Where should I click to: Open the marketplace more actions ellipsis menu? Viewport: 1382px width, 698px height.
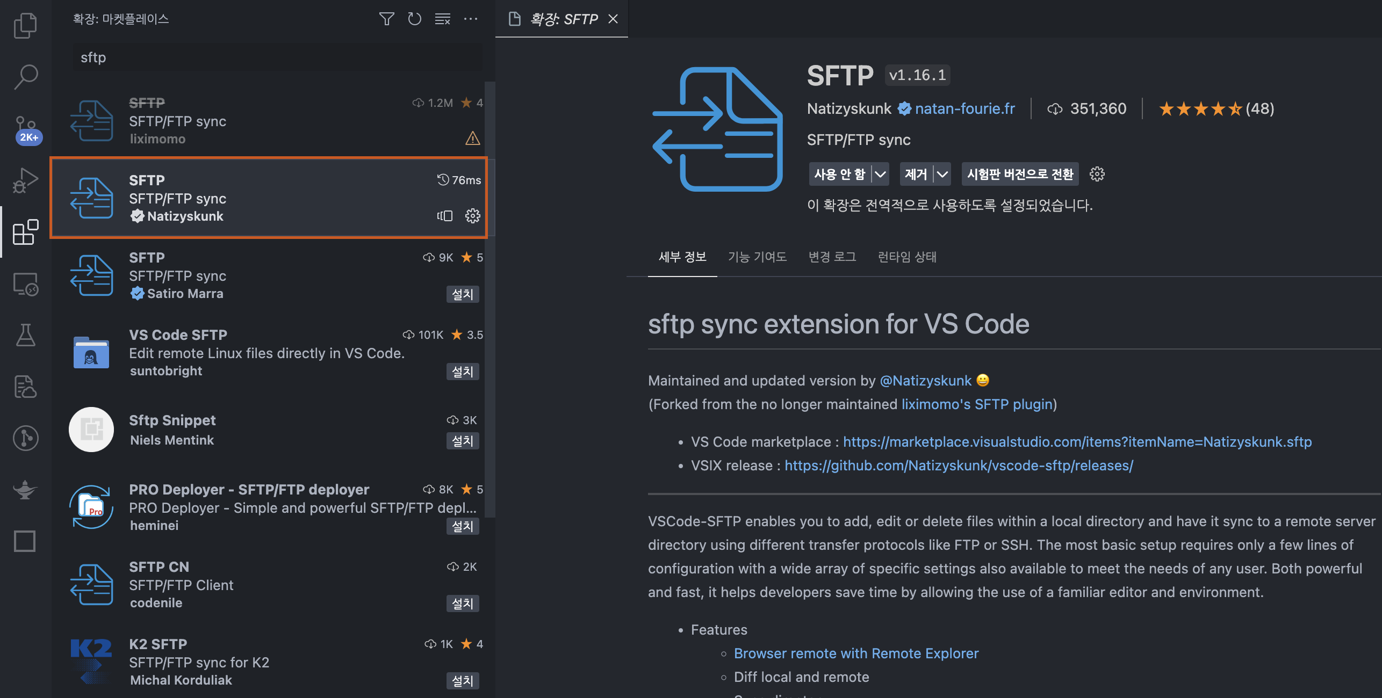coord(471,19)
